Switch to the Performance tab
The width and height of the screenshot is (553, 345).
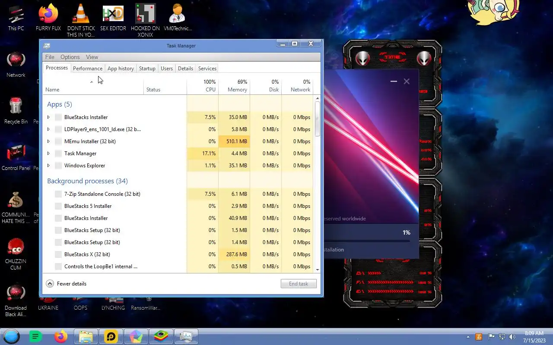point(88,69)
